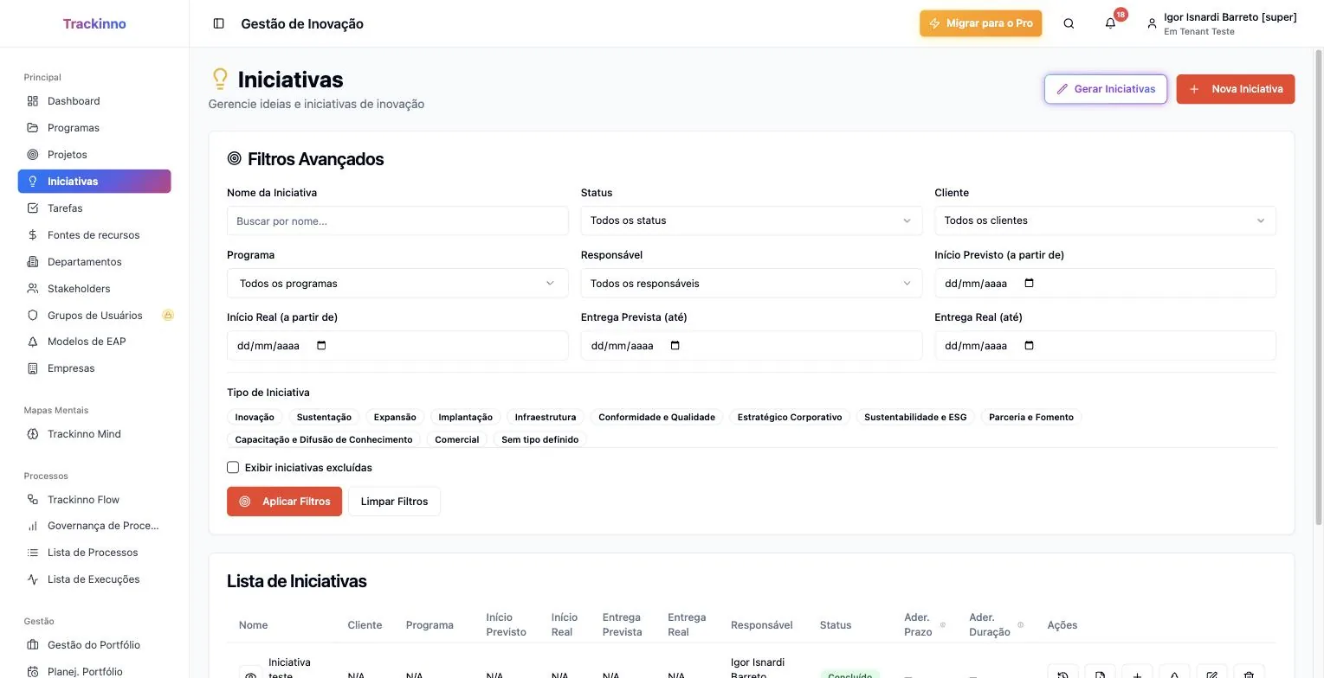The width and height of the screenshot is (1324, 678).
Task: Toggle the Inovação type filter chip
Action: tap(255, 417)
